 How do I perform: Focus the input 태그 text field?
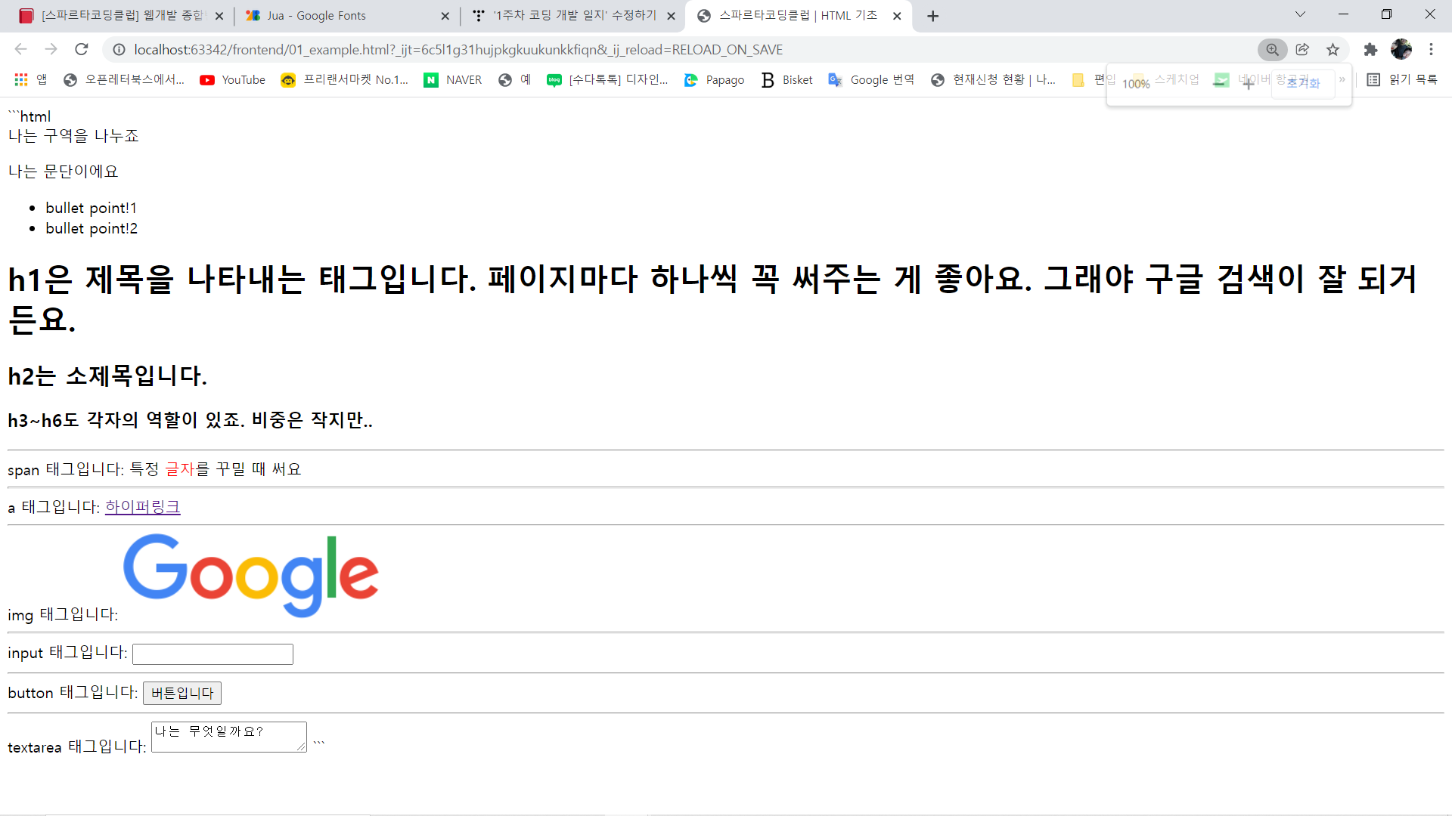213,654
